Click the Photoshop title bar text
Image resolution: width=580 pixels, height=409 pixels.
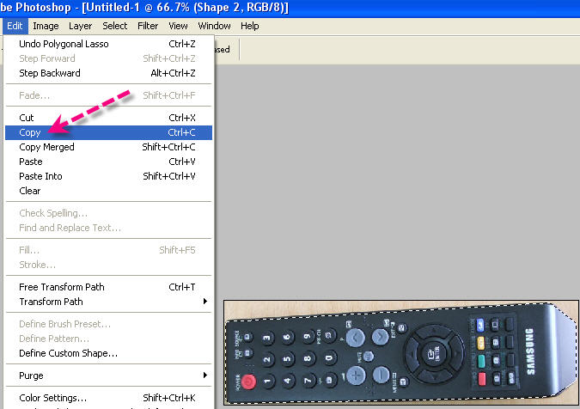pyautogui.click(x=144, y=8)
